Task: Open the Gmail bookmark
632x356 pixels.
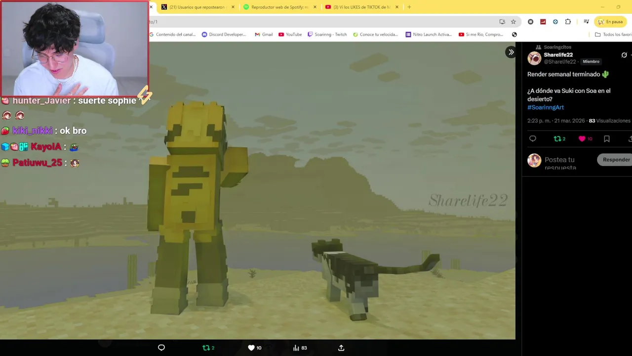Action: (264, 35)
